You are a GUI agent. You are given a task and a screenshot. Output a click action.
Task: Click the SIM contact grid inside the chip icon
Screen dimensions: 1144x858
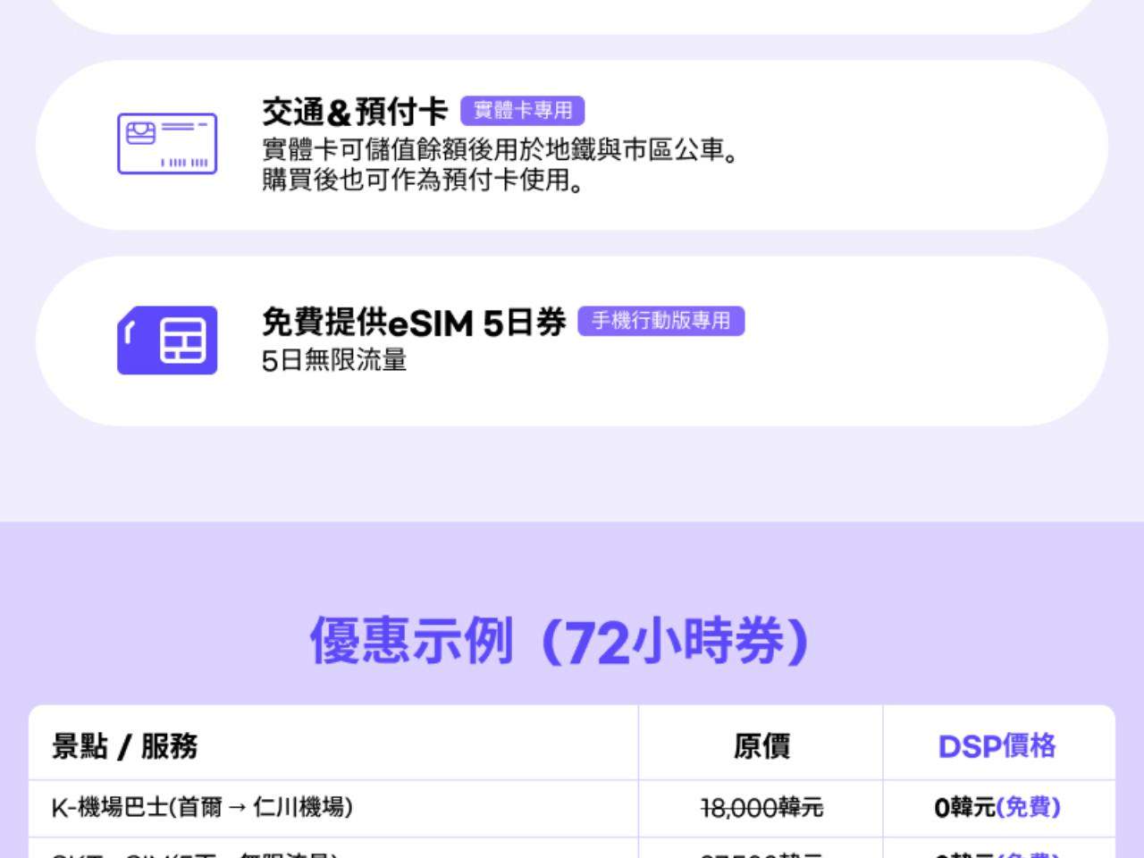182,341
